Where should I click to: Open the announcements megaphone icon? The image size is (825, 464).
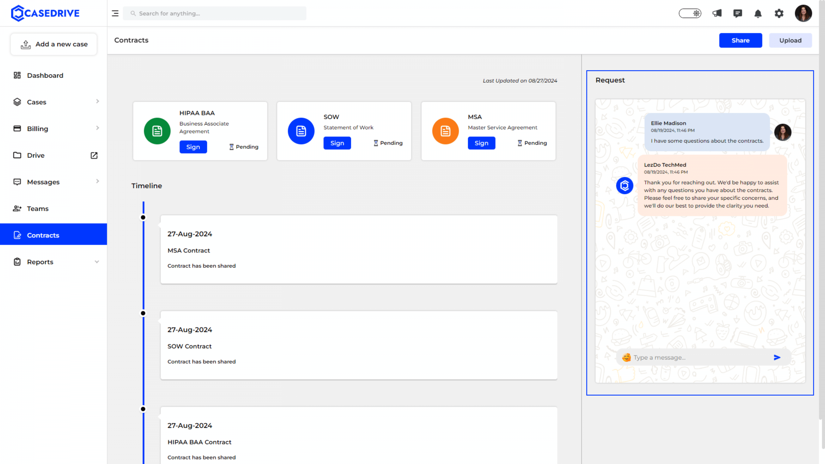tap(717, 13)
